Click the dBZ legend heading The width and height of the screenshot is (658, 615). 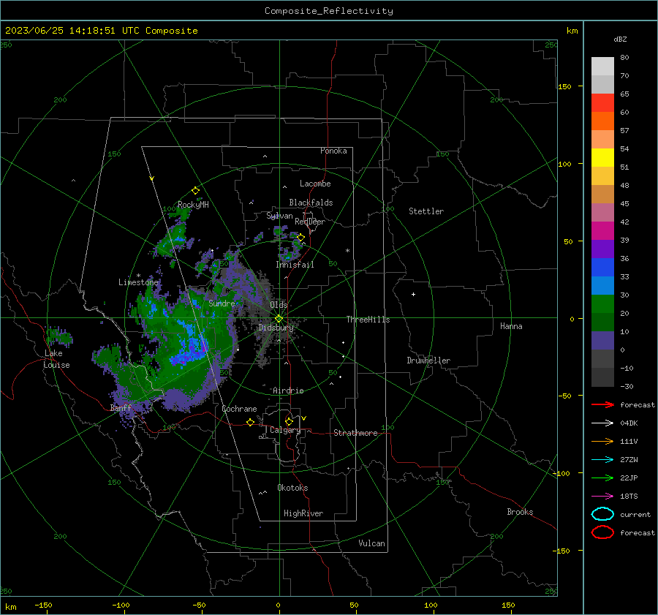620,39
